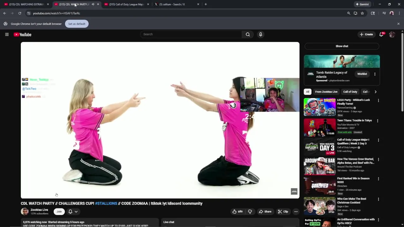Click the search magnifier button

[x=248, y=34]
